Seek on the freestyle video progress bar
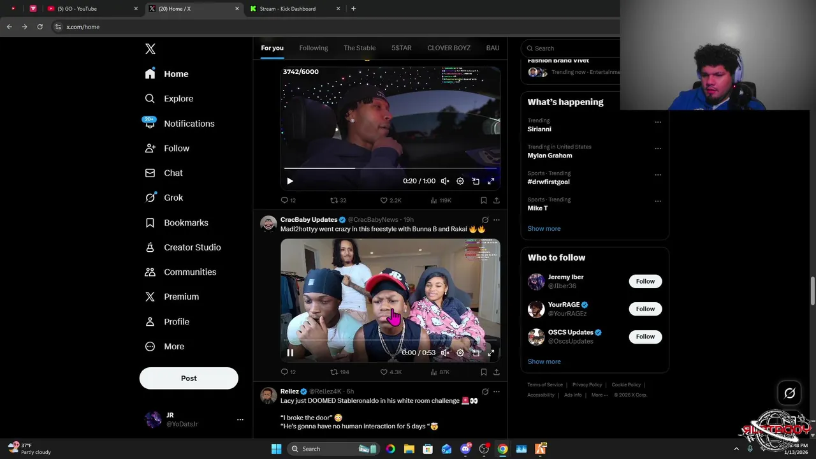The height and width of the screenshot is (459, 816). tap(390, 340)
